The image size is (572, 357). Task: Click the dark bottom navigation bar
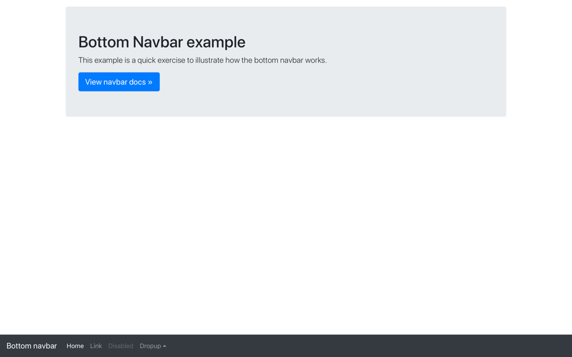pyautogui.click(x=357, y=346)
